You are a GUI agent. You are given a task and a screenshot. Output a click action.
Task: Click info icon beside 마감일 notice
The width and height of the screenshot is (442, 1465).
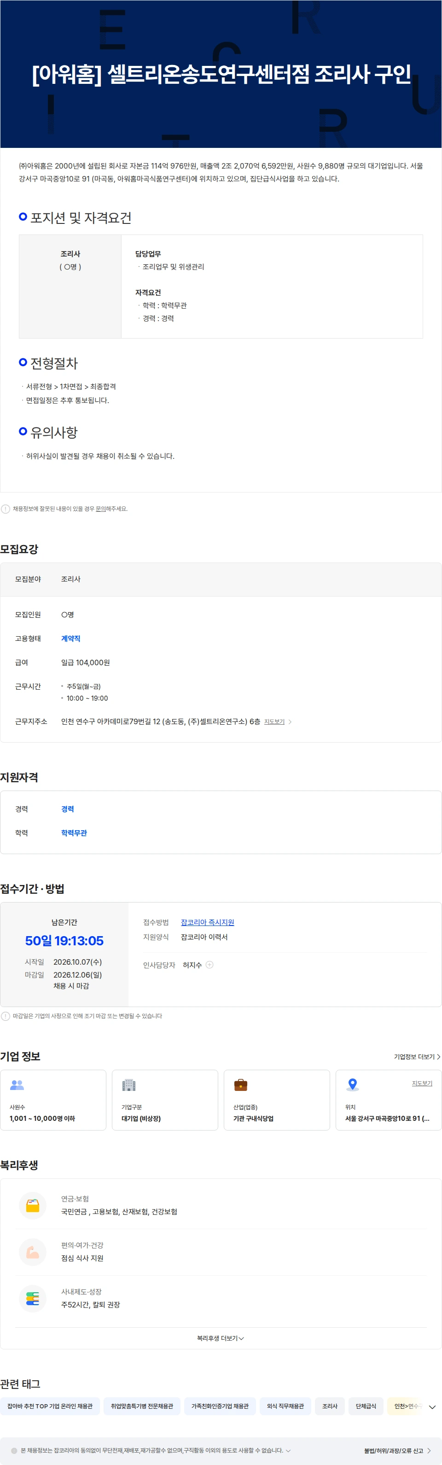(5, 1016)
